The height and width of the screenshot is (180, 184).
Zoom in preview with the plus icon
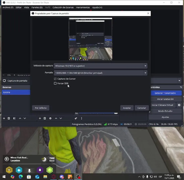[x=14, y=75]
